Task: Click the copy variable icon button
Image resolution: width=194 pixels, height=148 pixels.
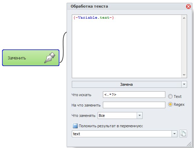Action: 183,134
